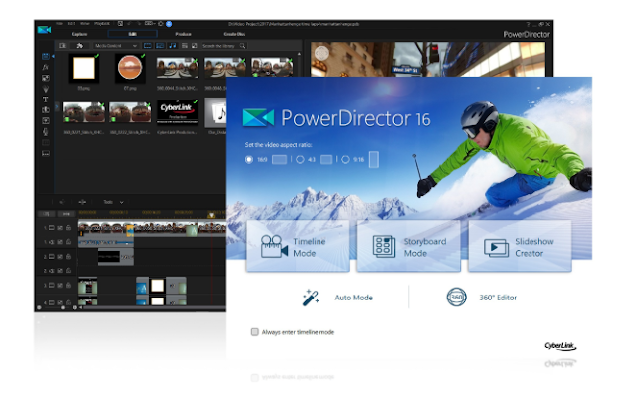Viewport: 637px width, 399px height.
Task: Open preferences gear icon in top toolbar
Action: click(161, 24)
